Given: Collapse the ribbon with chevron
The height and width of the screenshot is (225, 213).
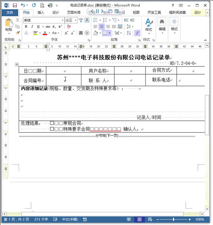Looking at the screenshot, I should 205,40.
